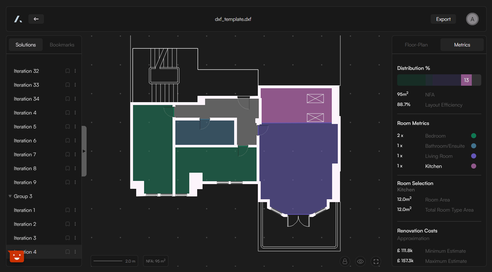Click the app logo icon
The height and width of the screenshot is (272, 492).
click(x=18, y=19)
